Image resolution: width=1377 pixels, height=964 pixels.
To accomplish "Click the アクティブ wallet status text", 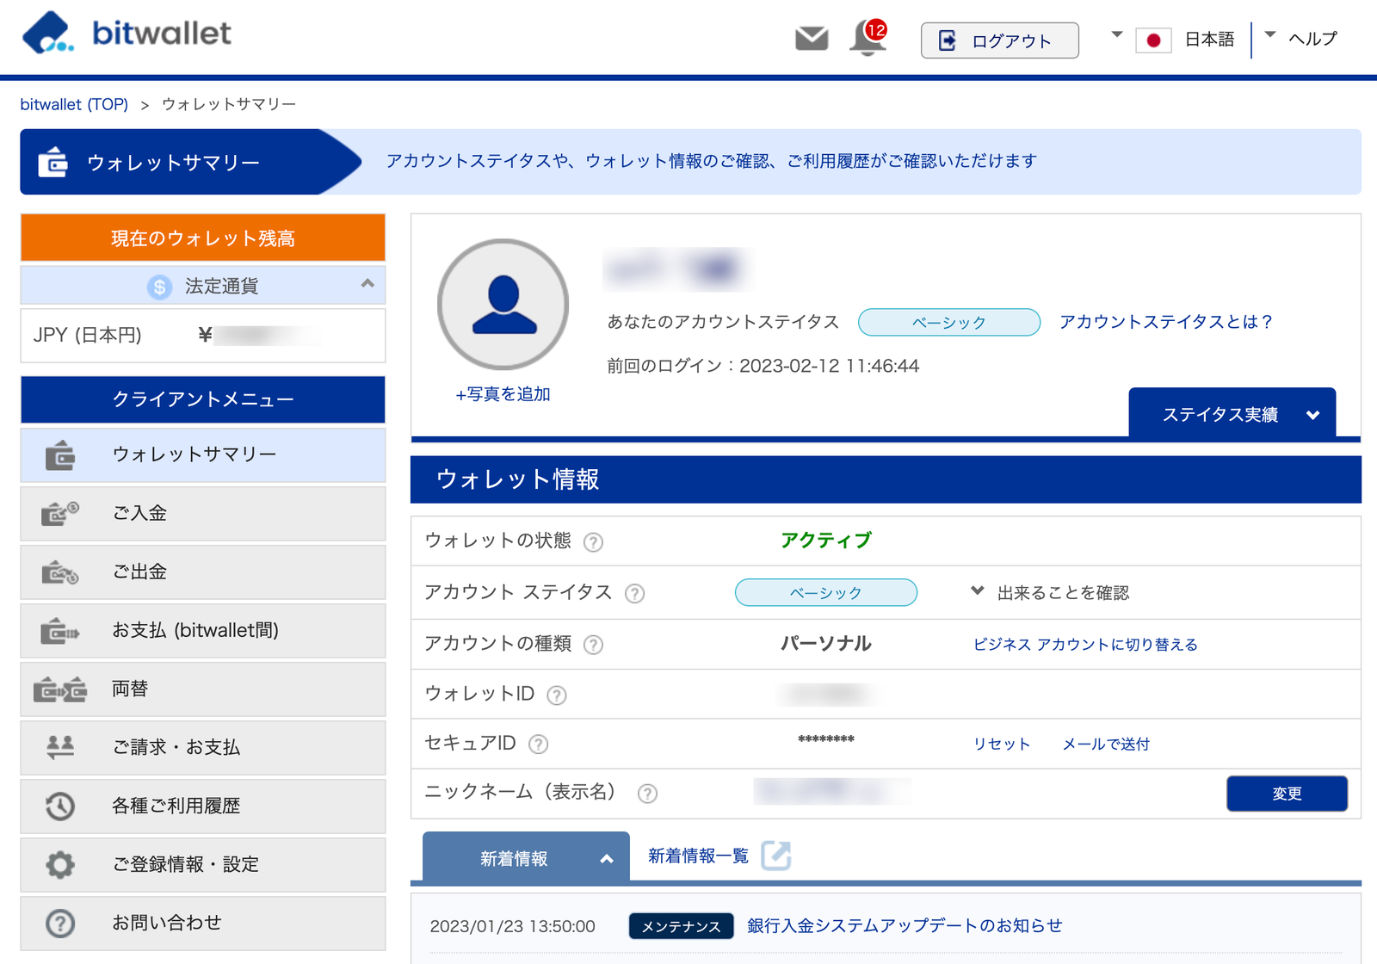I will pos(826,541).
